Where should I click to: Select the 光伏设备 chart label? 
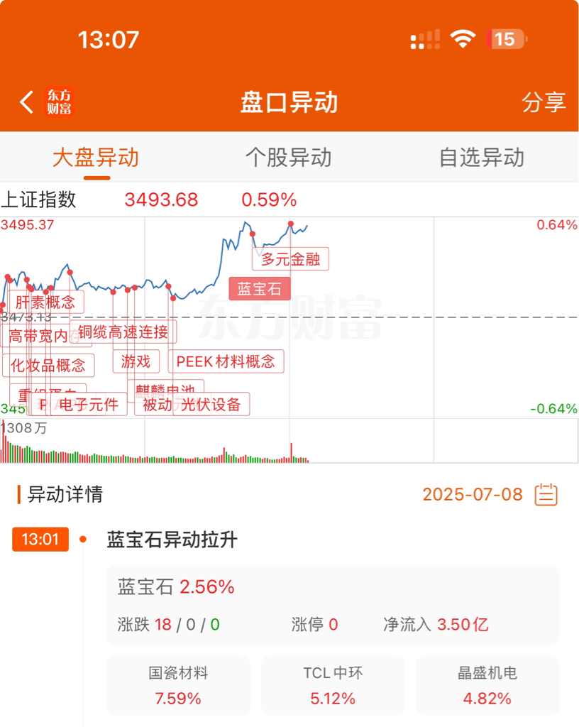211,404
